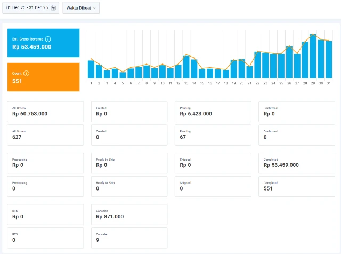341x254 pixels.
Task: Expand the Waktu Dibuat dropdown
Action: point(80,7)
